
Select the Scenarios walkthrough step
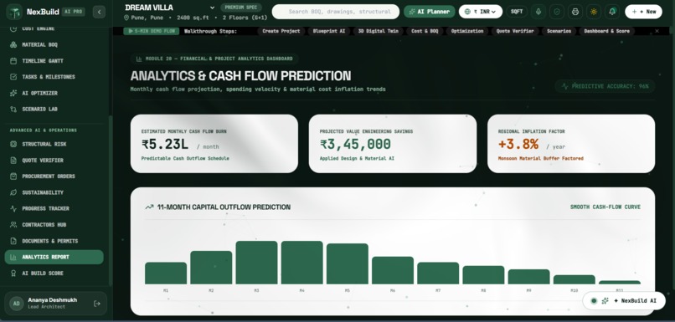(559, 31)
